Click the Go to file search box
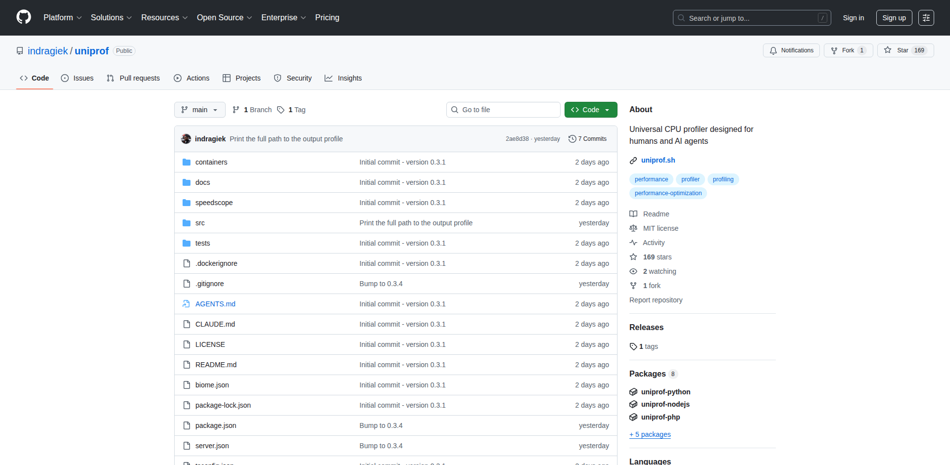This screenshot has width=950, height=465. 503,110
